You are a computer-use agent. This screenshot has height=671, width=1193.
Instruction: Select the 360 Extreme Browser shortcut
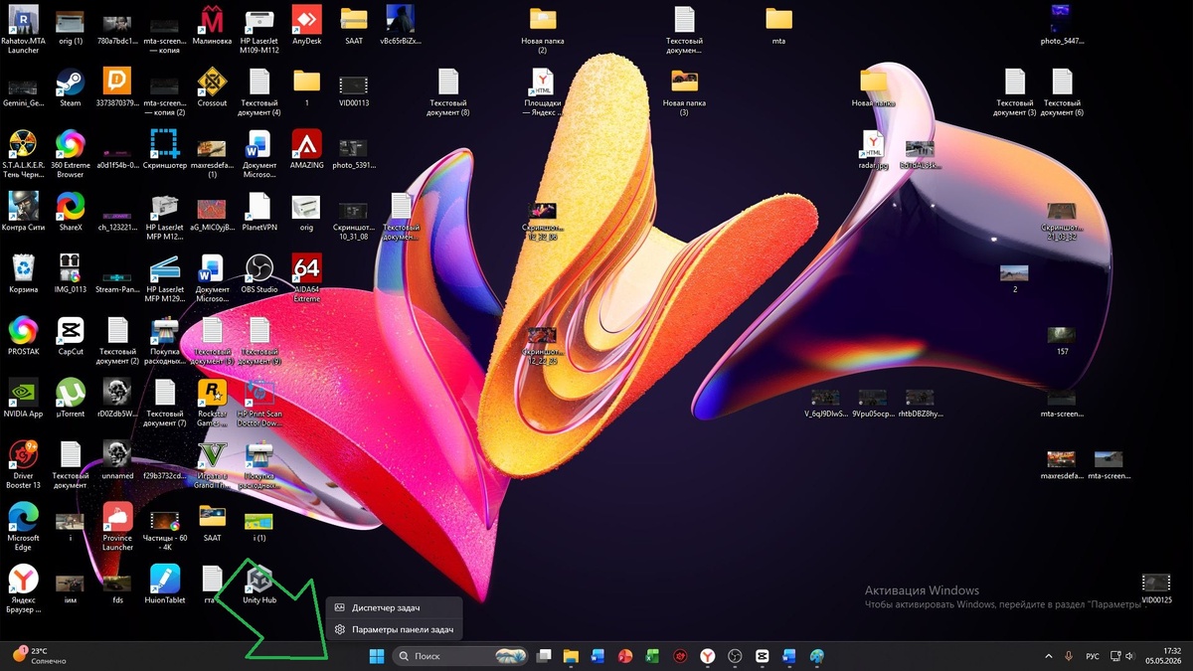point(70,154)
